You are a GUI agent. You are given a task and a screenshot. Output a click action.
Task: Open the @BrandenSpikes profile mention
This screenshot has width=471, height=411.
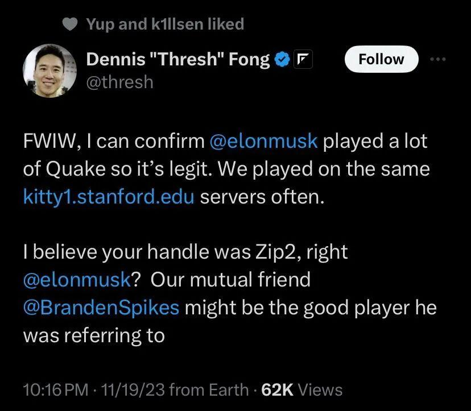pos(101,307)
